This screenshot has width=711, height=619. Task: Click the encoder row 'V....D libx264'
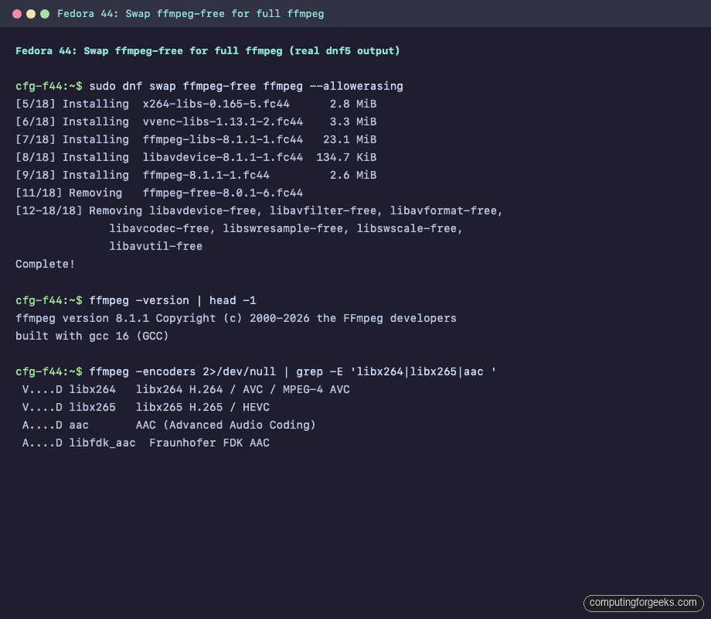[x=186, y=390]
